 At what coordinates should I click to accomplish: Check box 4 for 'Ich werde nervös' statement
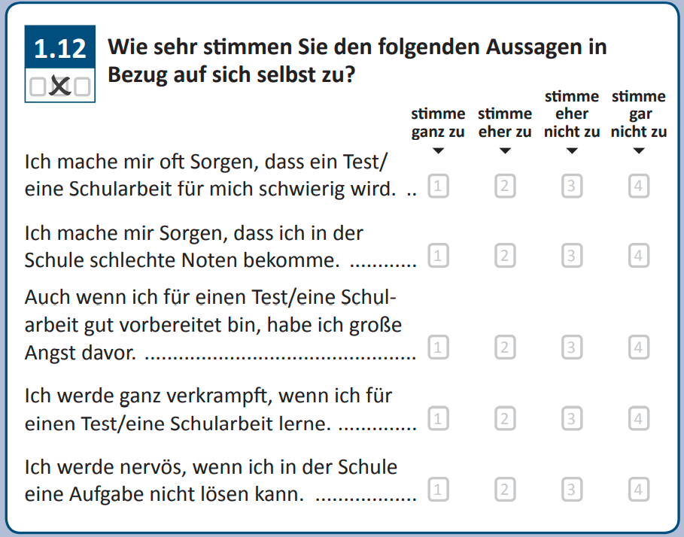638,491
